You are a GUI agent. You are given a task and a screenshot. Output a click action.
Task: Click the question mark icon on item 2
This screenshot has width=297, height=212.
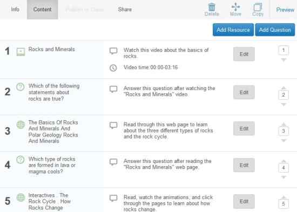pyautogui.click(x=21, y=87)
